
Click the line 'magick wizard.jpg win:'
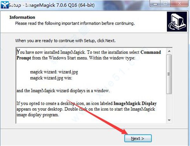click(51, 78)
